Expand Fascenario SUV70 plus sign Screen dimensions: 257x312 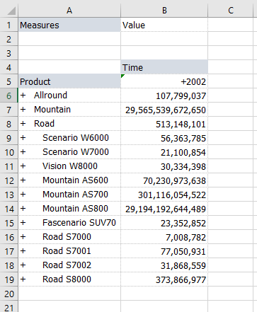pyautogui.click(x=23, y=223)
